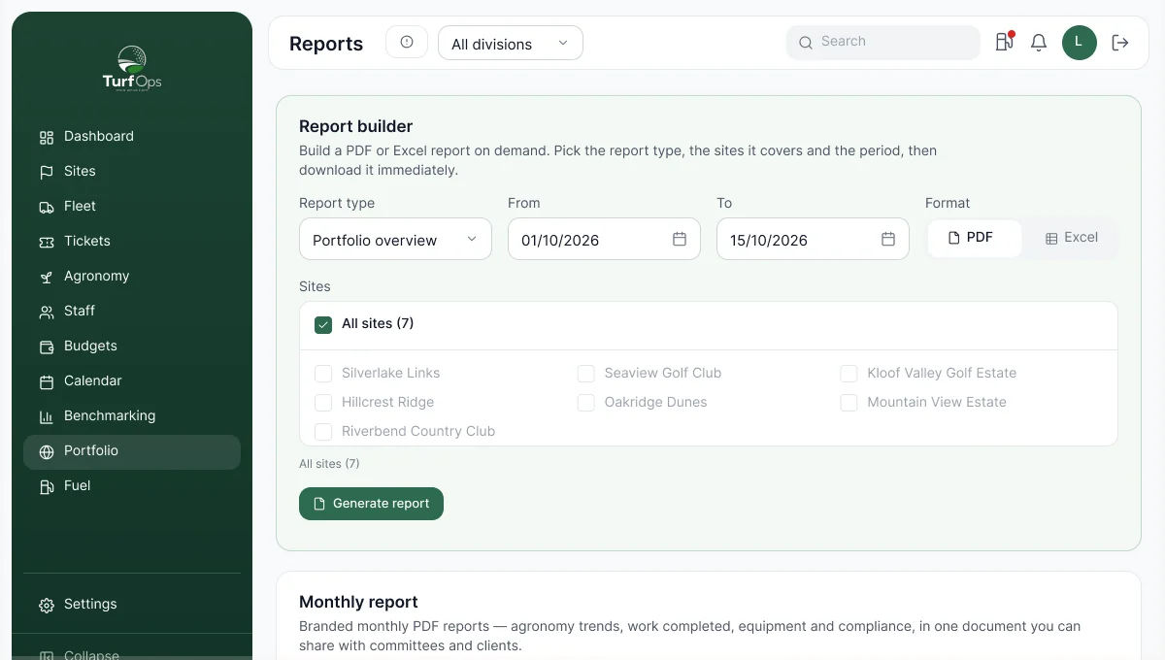
Task: Open the Report type Portfolio overview dropdown
Action: coord(395,239)
